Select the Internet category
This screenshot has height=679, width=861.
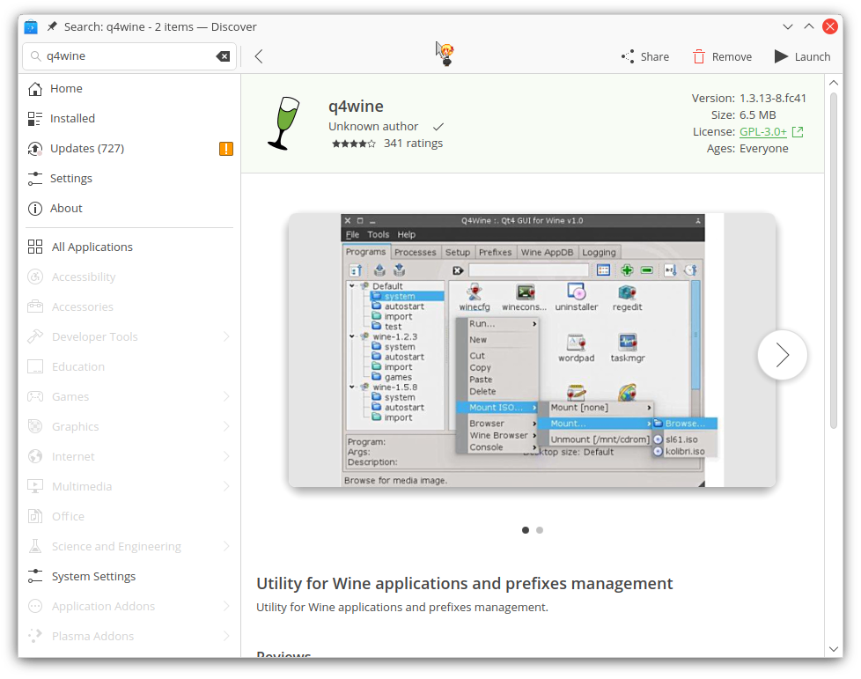coord(129,456)
